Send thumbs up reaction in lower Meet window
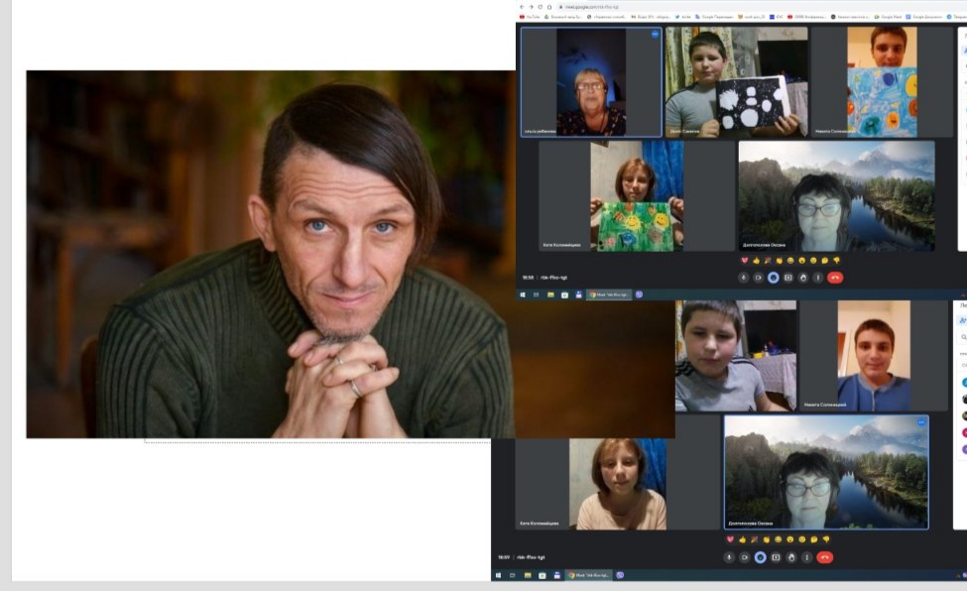 pos(742,539)
